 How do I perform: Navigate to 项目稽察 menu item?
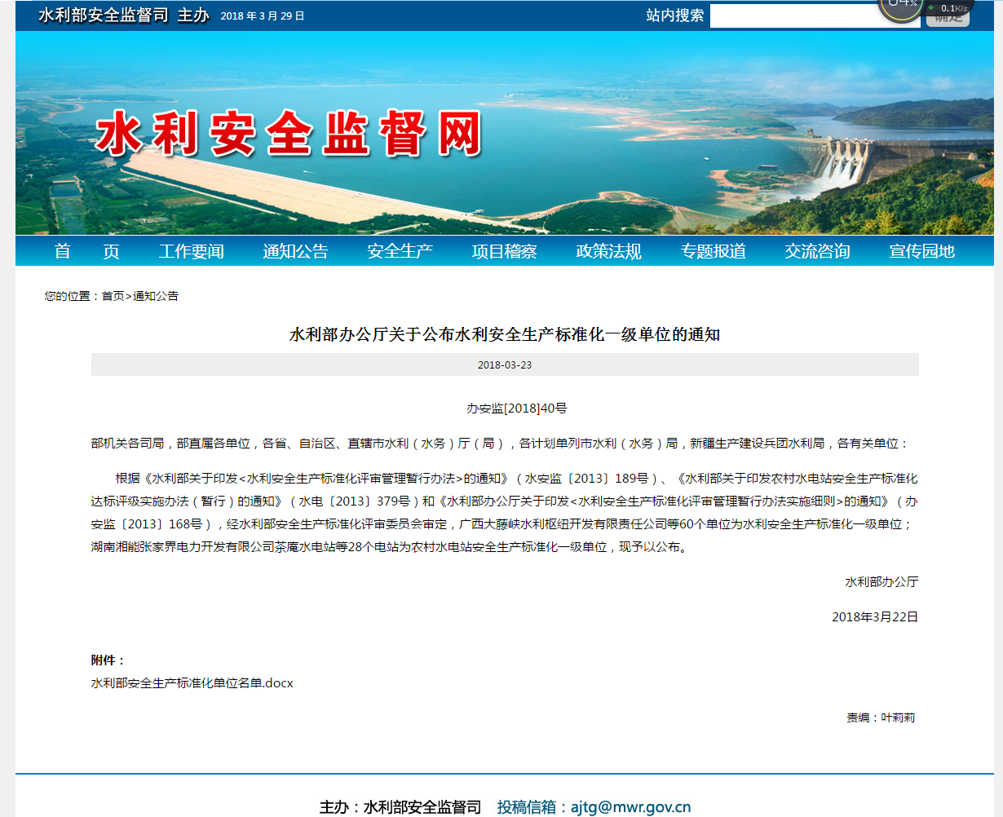click(x=504, y=251)
